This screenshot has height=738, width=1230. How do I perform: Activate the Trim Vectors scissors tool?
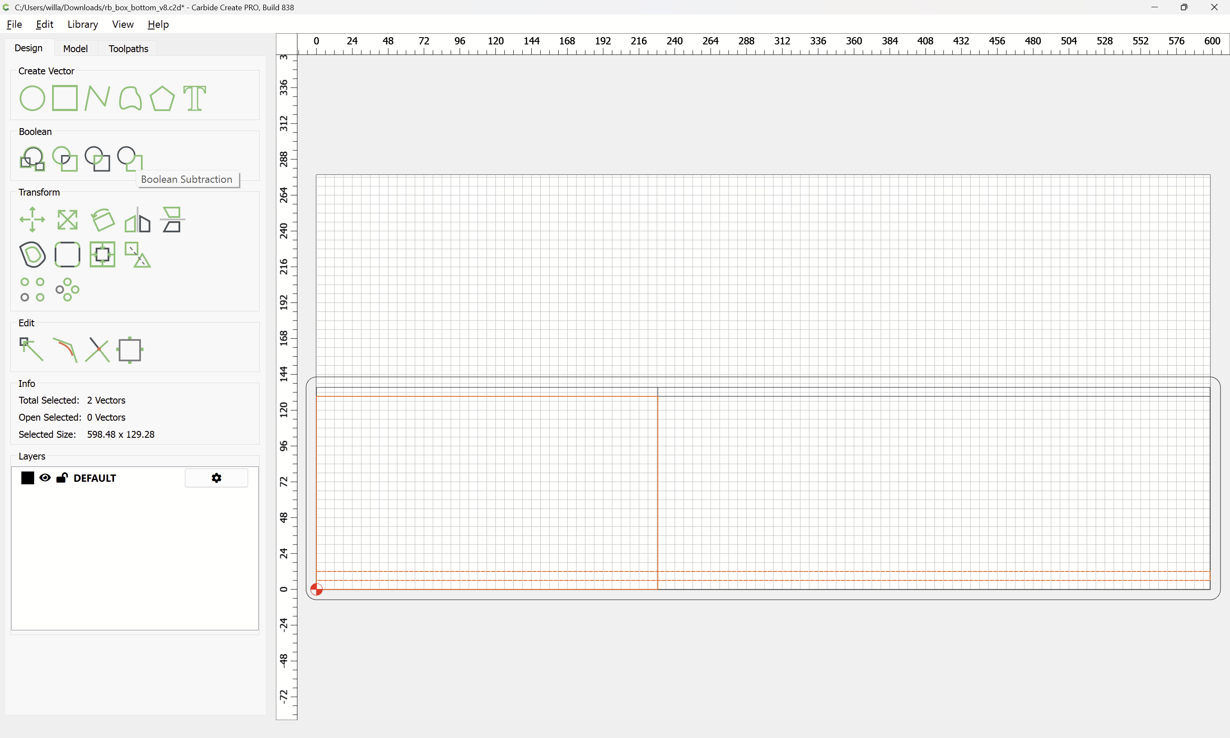97,350
